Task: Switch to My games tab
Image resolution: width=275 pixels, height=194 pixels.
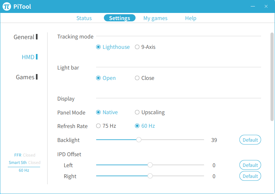Action: (x=155, y=18)
